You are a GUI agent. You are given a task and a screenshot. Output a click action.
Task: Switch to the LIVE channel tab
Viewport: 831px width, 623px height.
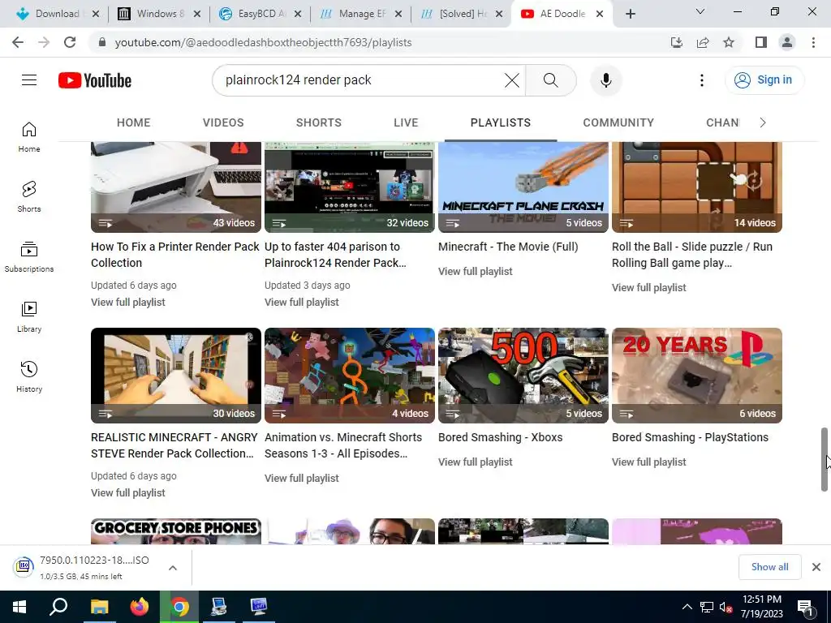pyautogui.click(x=406, y=123)
